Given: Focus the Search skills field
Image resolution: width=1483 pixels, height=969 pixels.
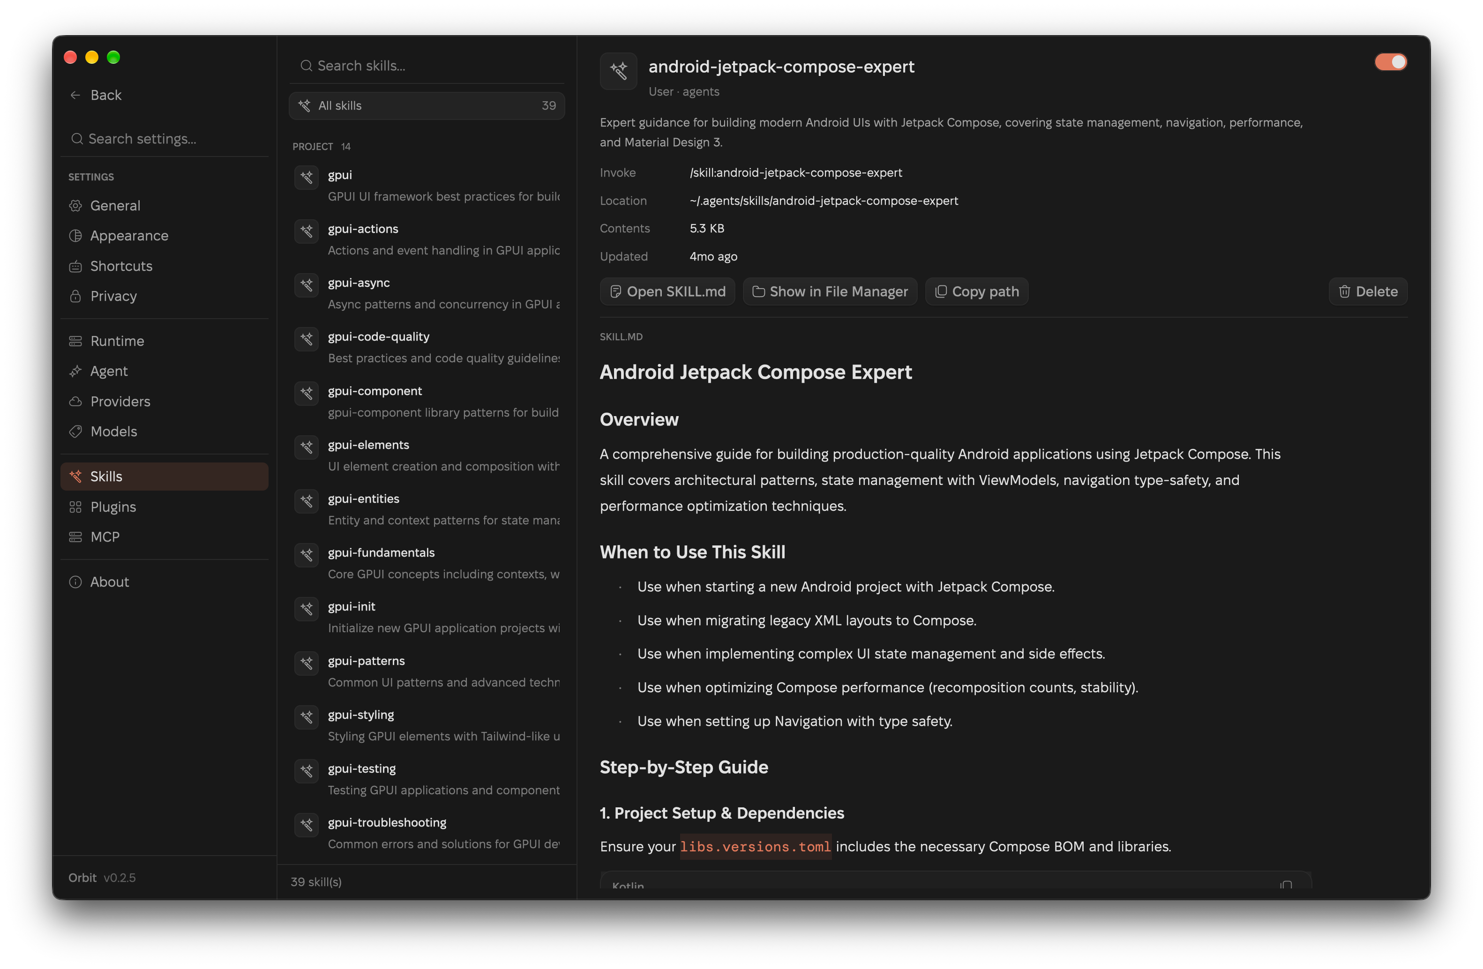Looking at the screenshot, I should (x=427, y=66).
